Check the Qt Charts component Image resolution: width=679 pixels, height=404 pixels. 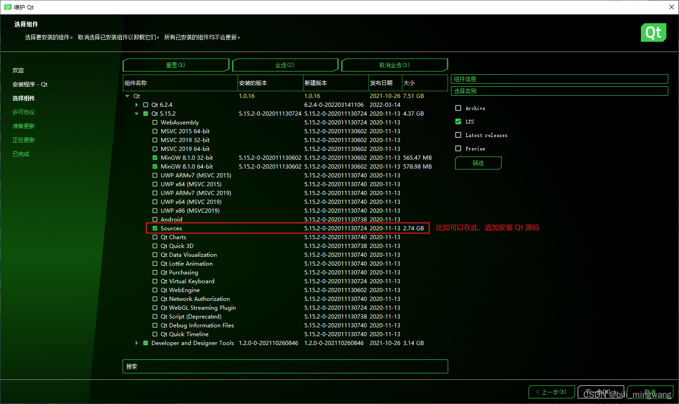pyautogui.click(x=155, y=237)
